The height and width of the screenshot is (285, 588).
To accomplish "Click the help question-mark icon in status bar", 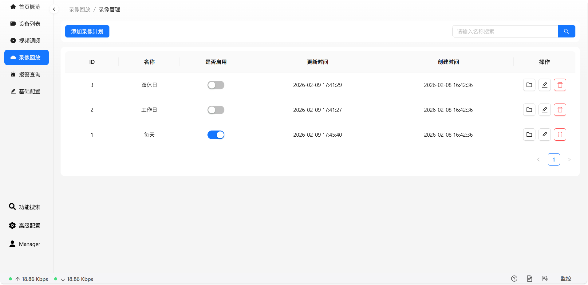I will click(514, 279).
